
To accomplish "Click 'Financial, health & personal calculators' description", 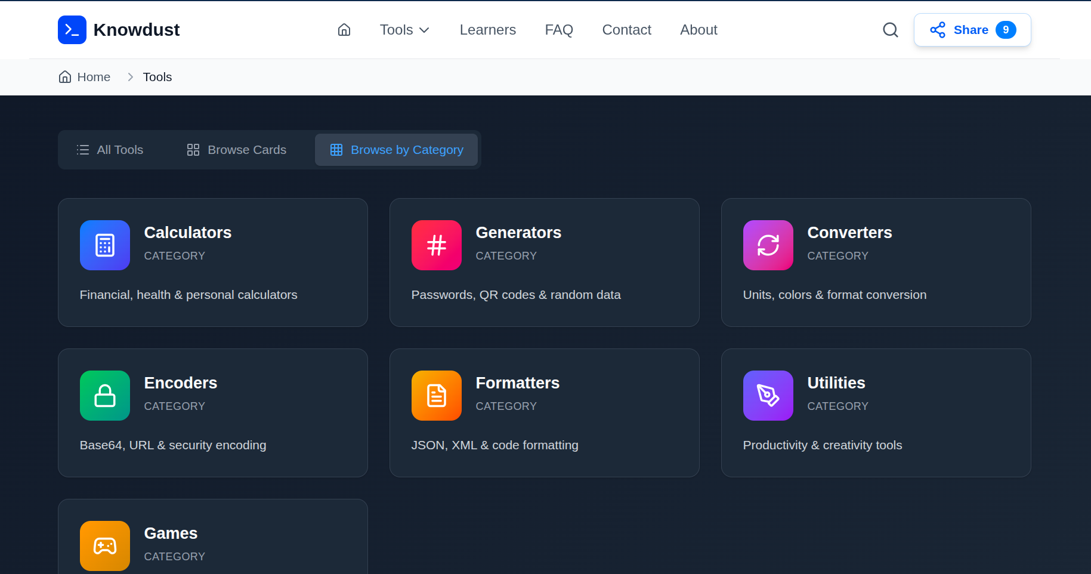I will tap(188, 295).
